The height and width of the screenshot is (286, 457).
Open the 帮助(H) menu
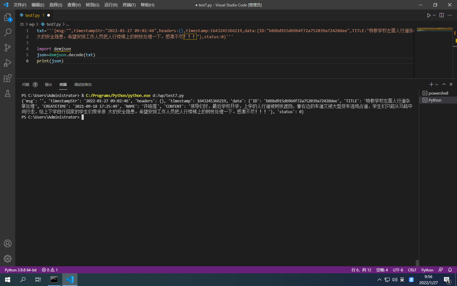[x=148, y=5]
